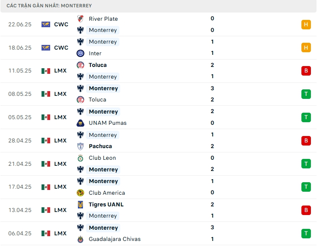Image resolution: width=320 pixels, height=250 pixels.
Task: Click the Inter club crest icon
Action: click(80, 54)
